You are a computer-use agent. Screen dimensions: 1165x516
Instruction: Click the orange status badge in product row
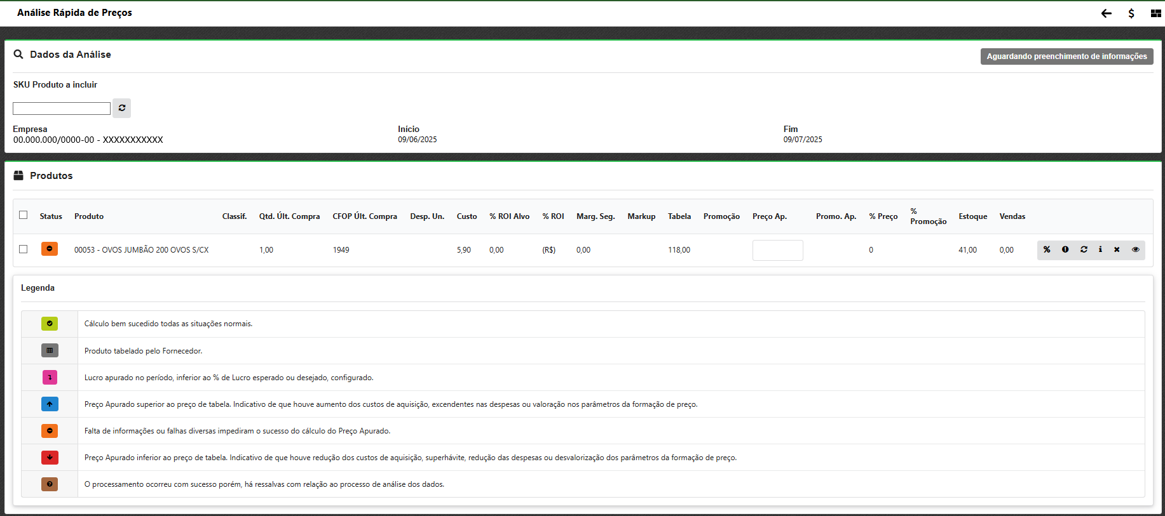(x=50, y=249)
